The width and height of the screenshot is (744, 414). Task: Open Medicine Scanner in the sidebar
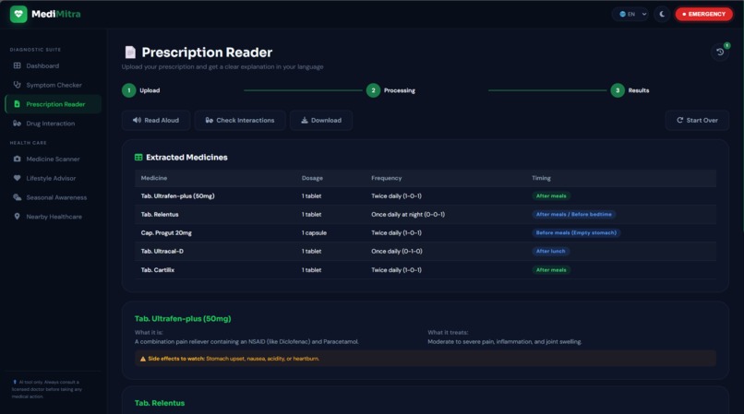coord(54,159)
